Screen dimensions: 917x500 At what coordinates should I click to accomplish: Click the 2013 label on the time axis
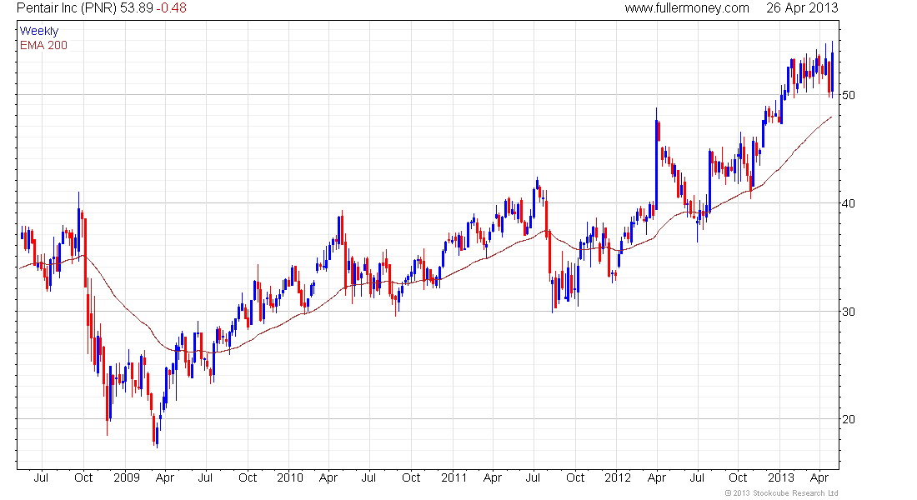coord(781,477)
